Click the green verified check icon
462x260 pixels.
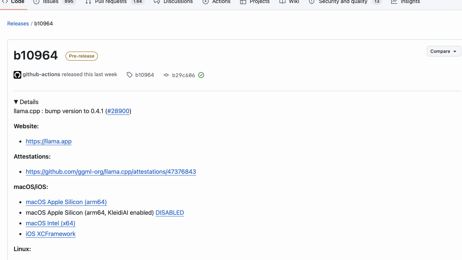pos(201,75)
